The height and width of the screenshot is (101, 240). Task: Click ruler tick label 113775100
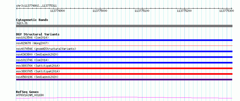click(142, 11)
